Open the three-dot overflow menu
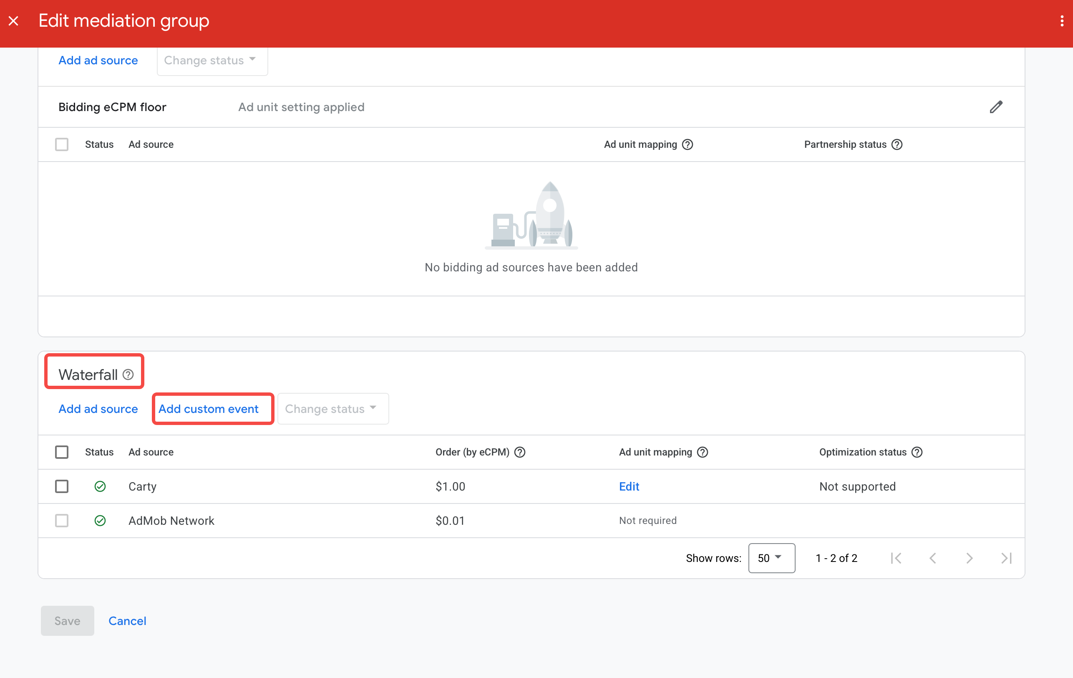Screen dimensions: 1073x678 tap(1062, 21)
